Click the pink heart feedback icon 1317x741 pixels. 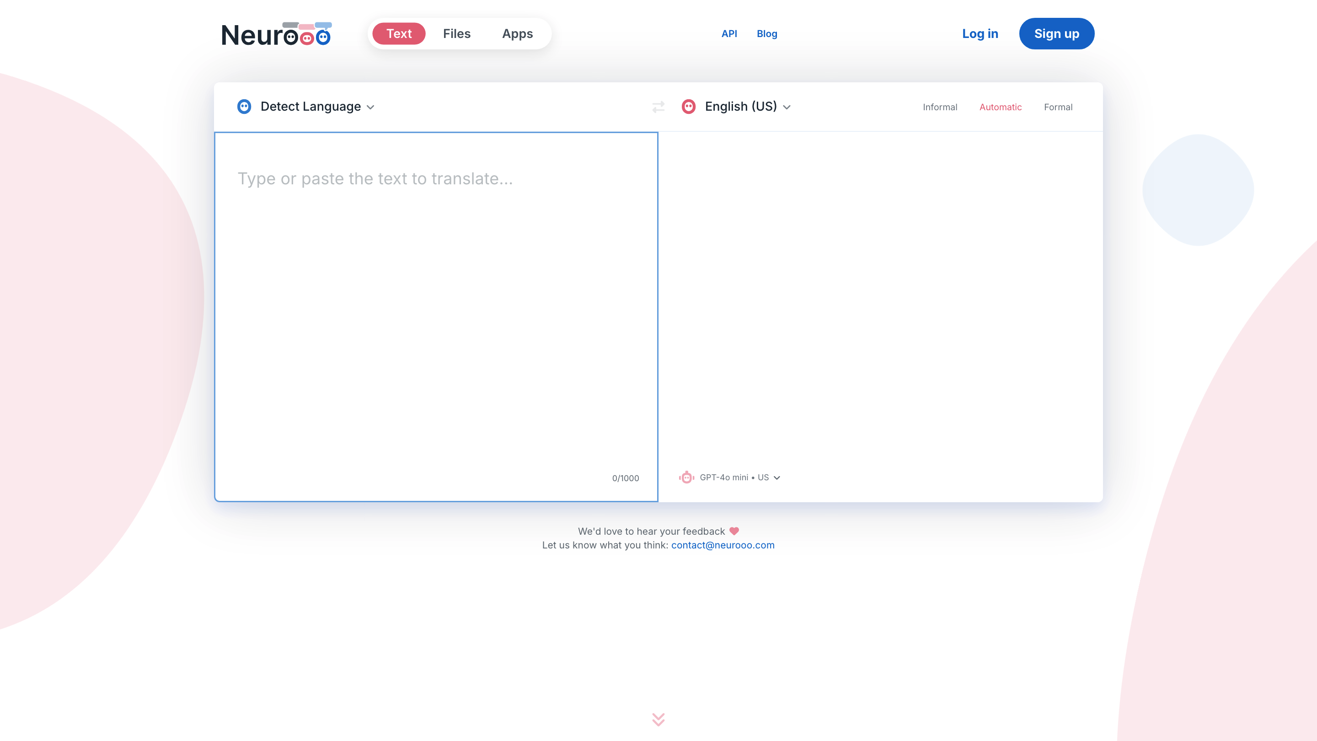click(734, 531)
